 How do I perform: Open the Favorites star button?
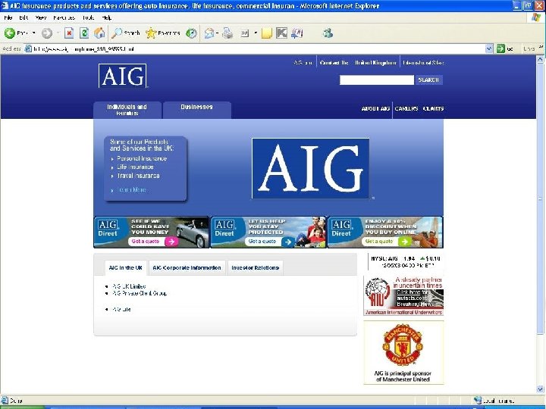163,33
